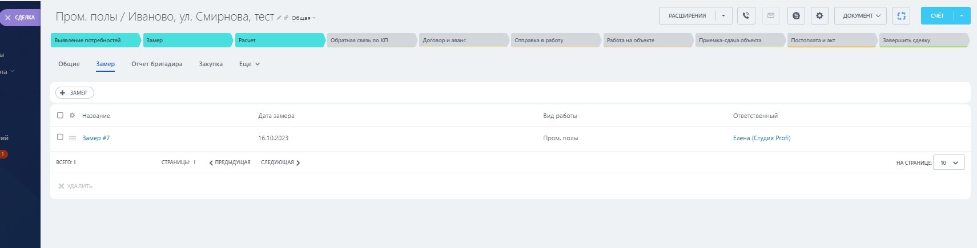
Task: Open deal settings gear in top toolbar
Action: coord(819,16)
